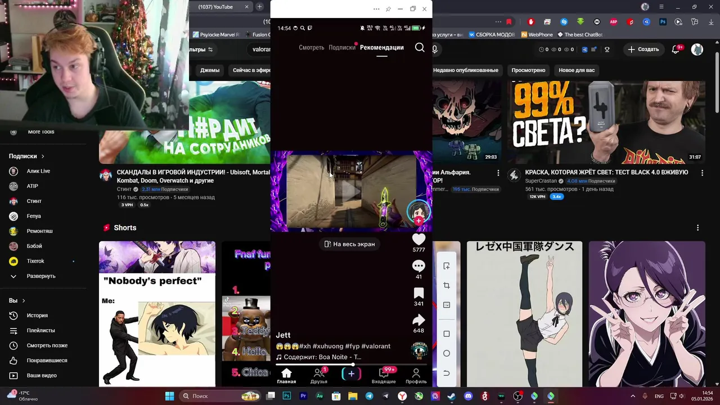Open browser downloads arrow

tap(710, 22)
